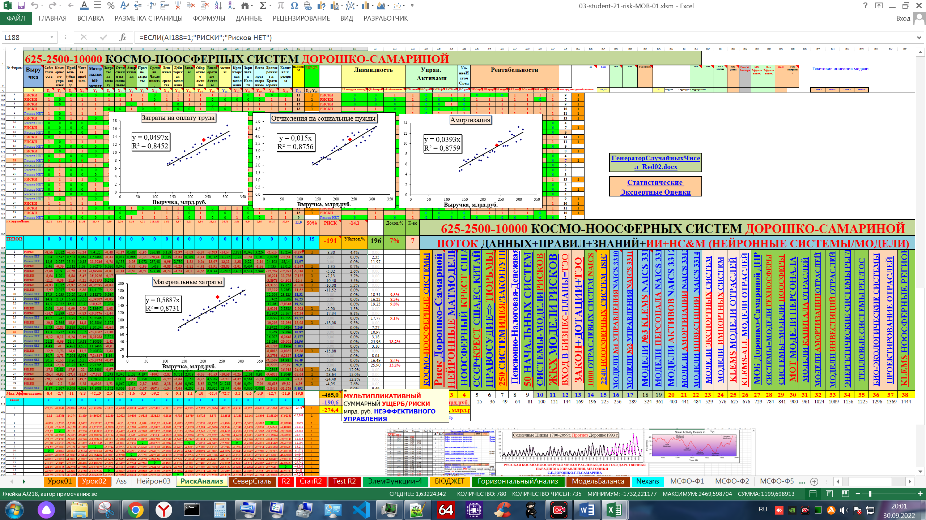Open the Name Box dropdown
The image size is (926, 520).
tap(52, 37)
